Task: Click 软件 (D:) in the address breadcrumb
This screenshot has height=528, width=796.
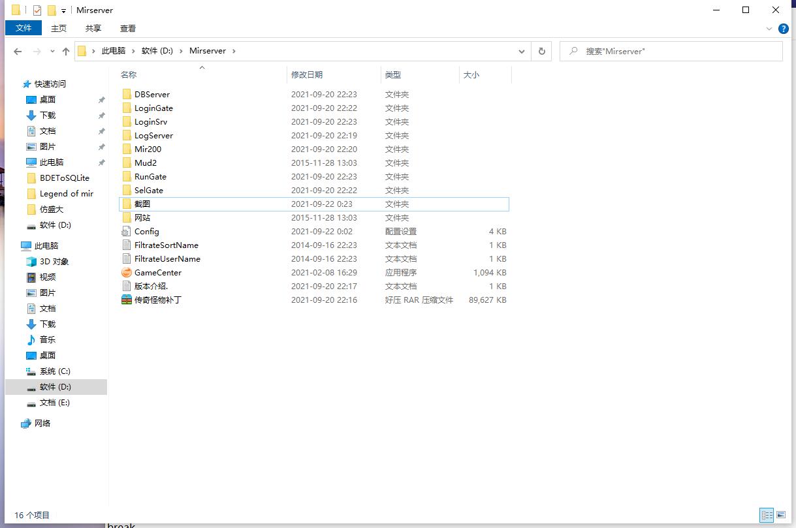Action: [157, 51]
